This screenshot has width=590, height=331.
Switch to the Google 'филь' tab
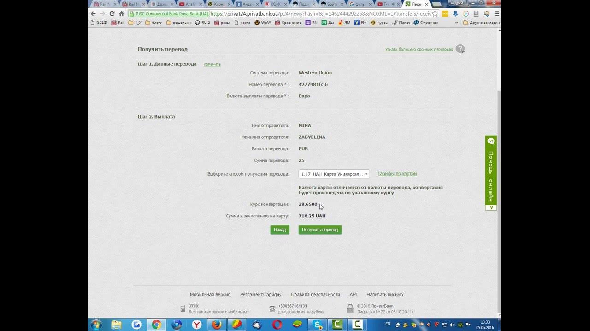[360, 4]
